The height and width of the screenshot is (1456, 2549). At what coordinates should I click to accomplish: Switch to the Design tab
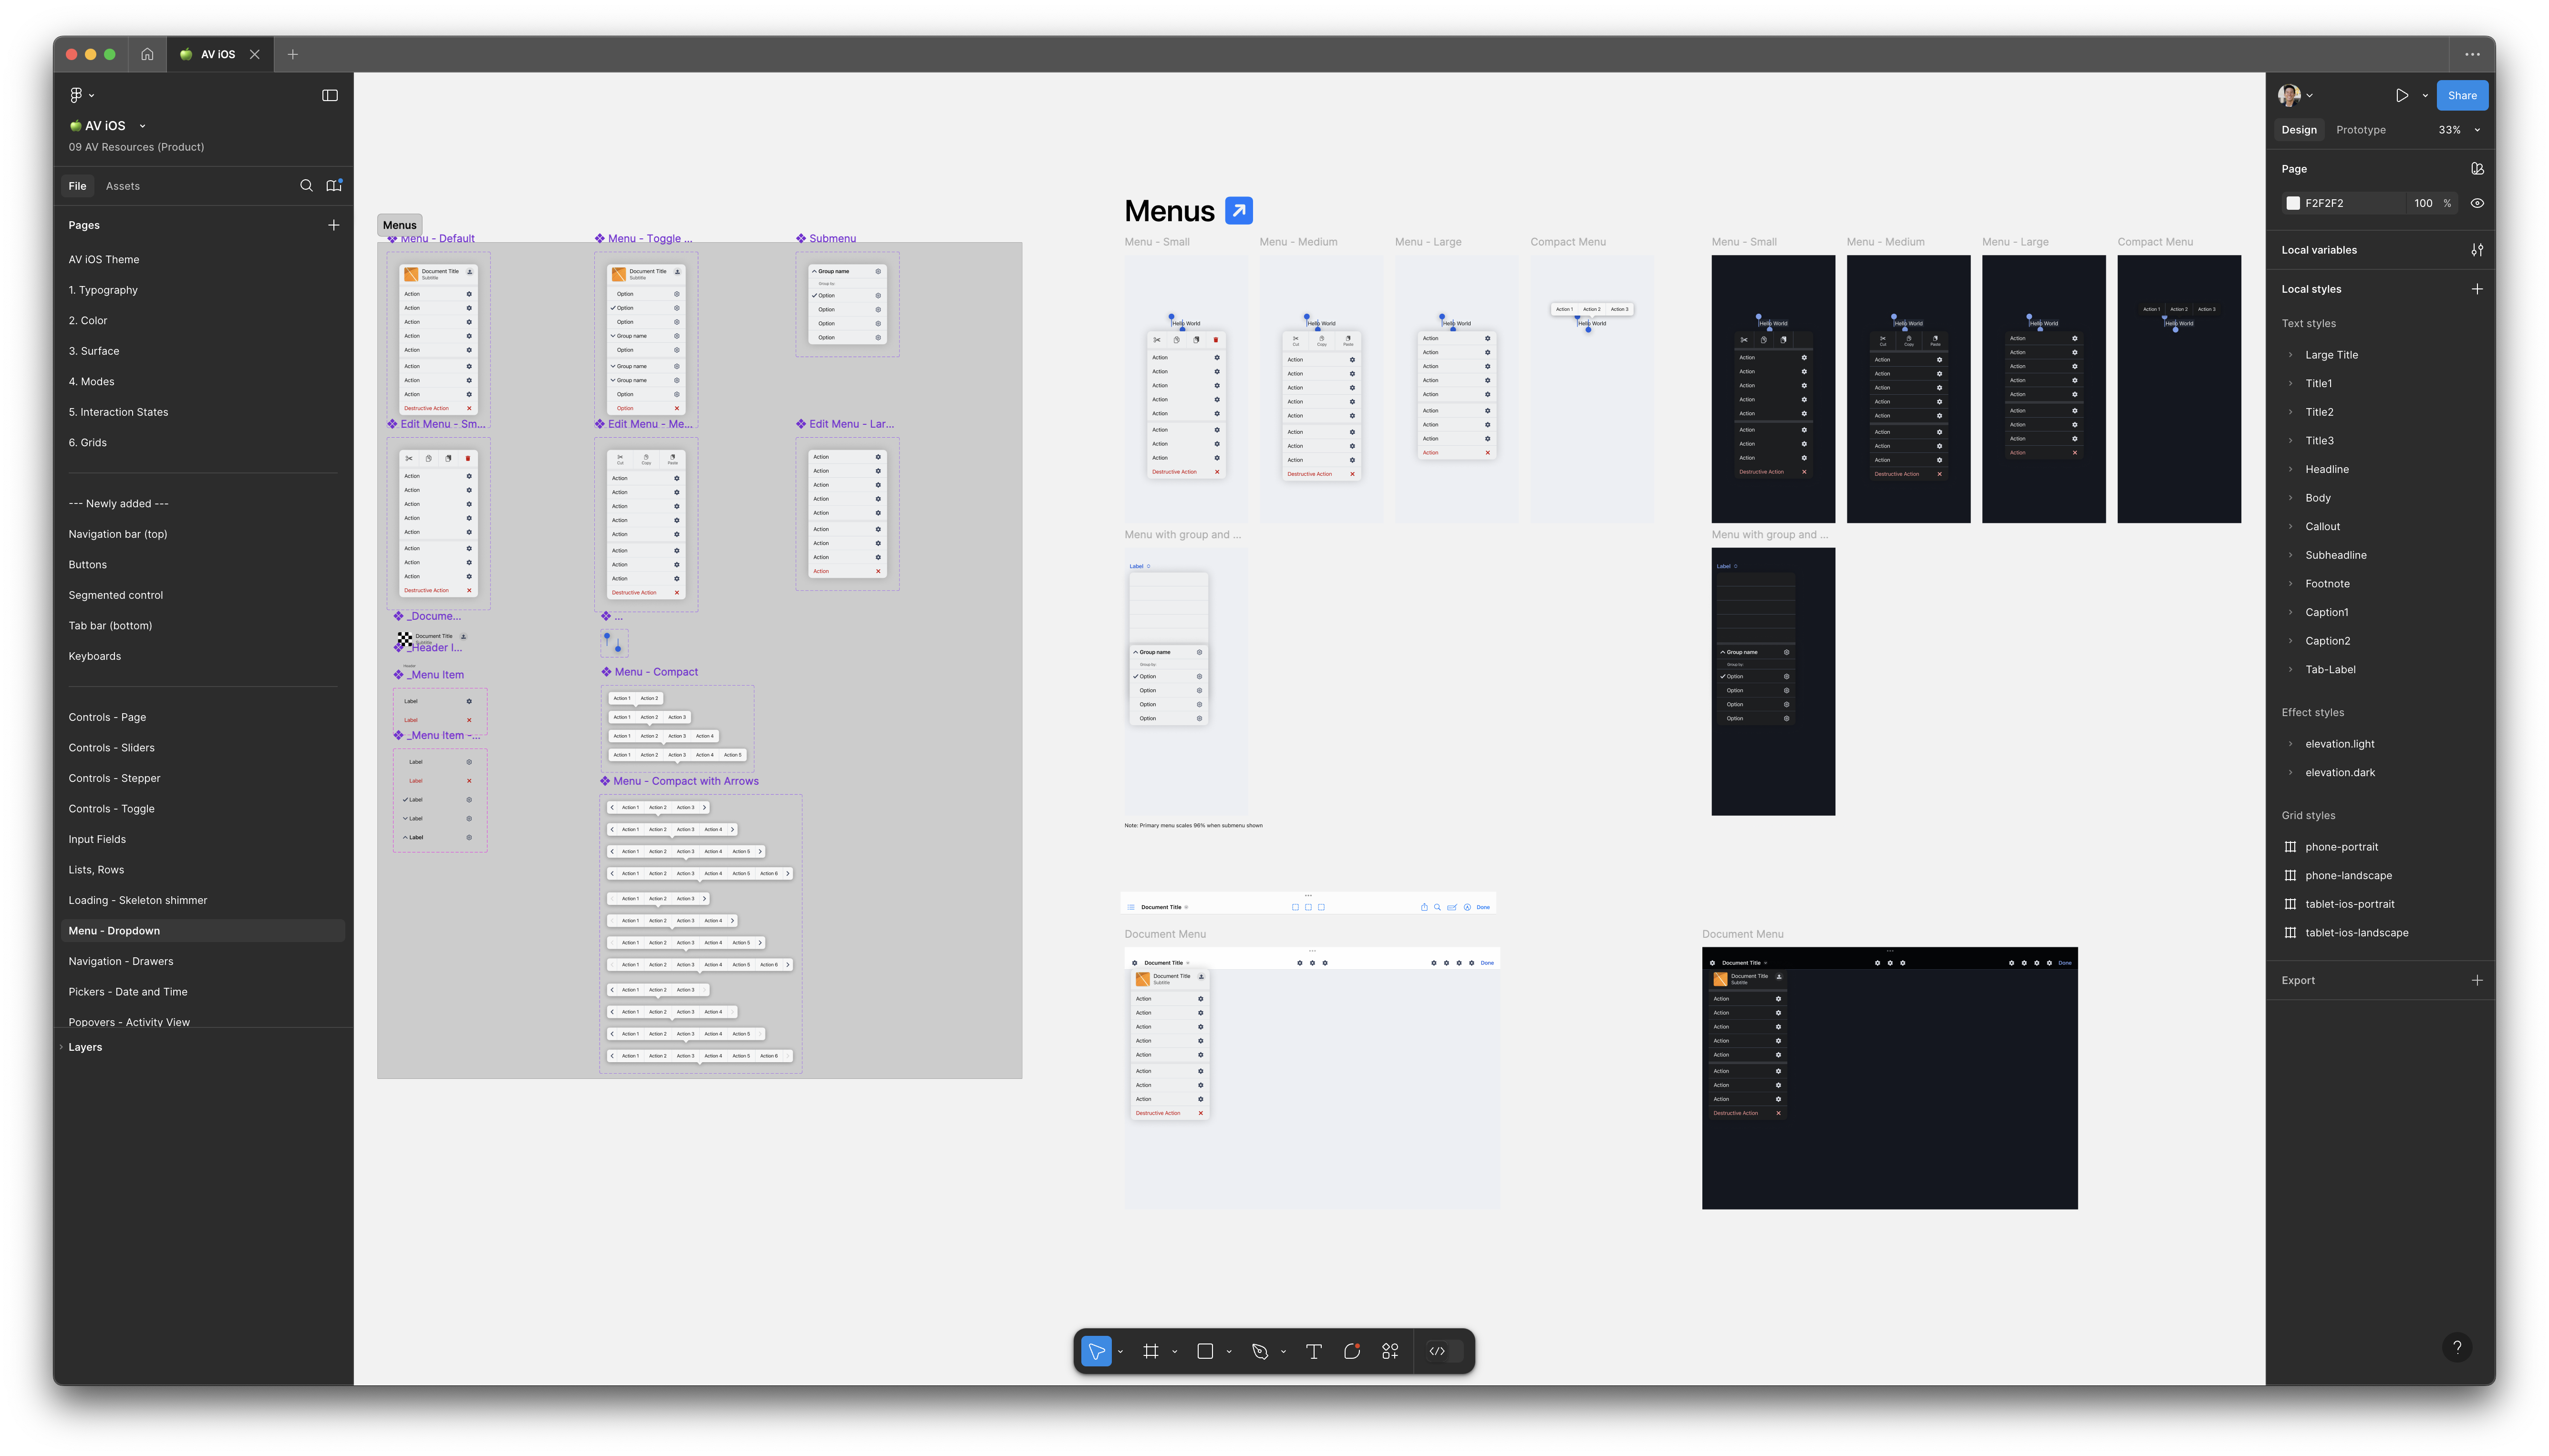pos(2298,130)
